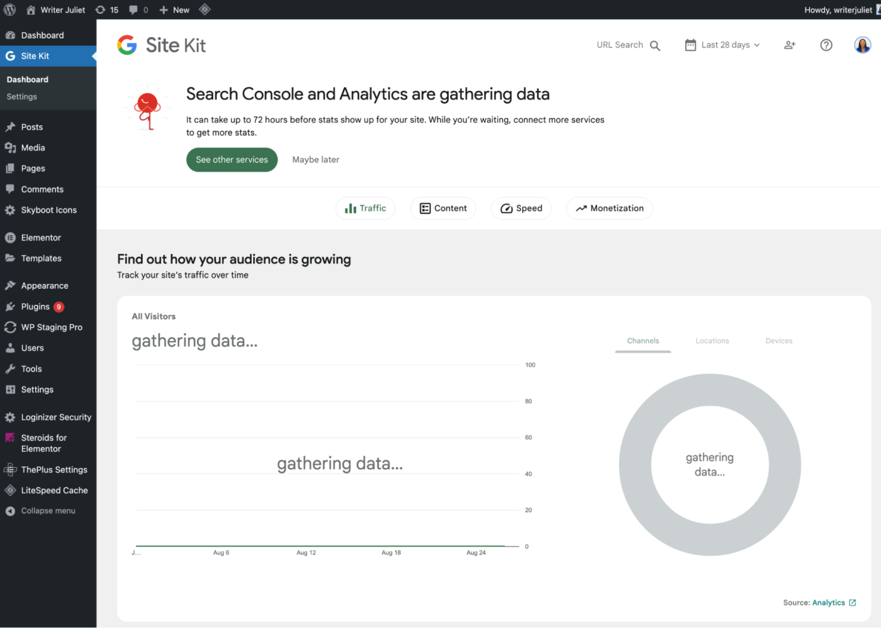Click the Collapse menu label

tap(48, 511)
